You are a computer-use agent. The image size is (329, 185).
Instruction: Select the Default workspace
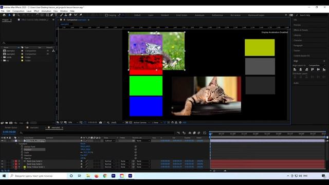pos(137,15)
